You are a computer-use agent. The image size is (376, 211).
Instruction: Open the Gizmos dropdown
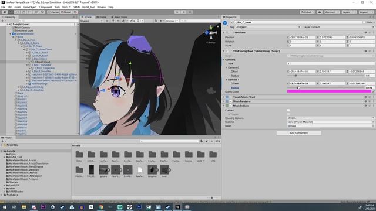point(172,21)
